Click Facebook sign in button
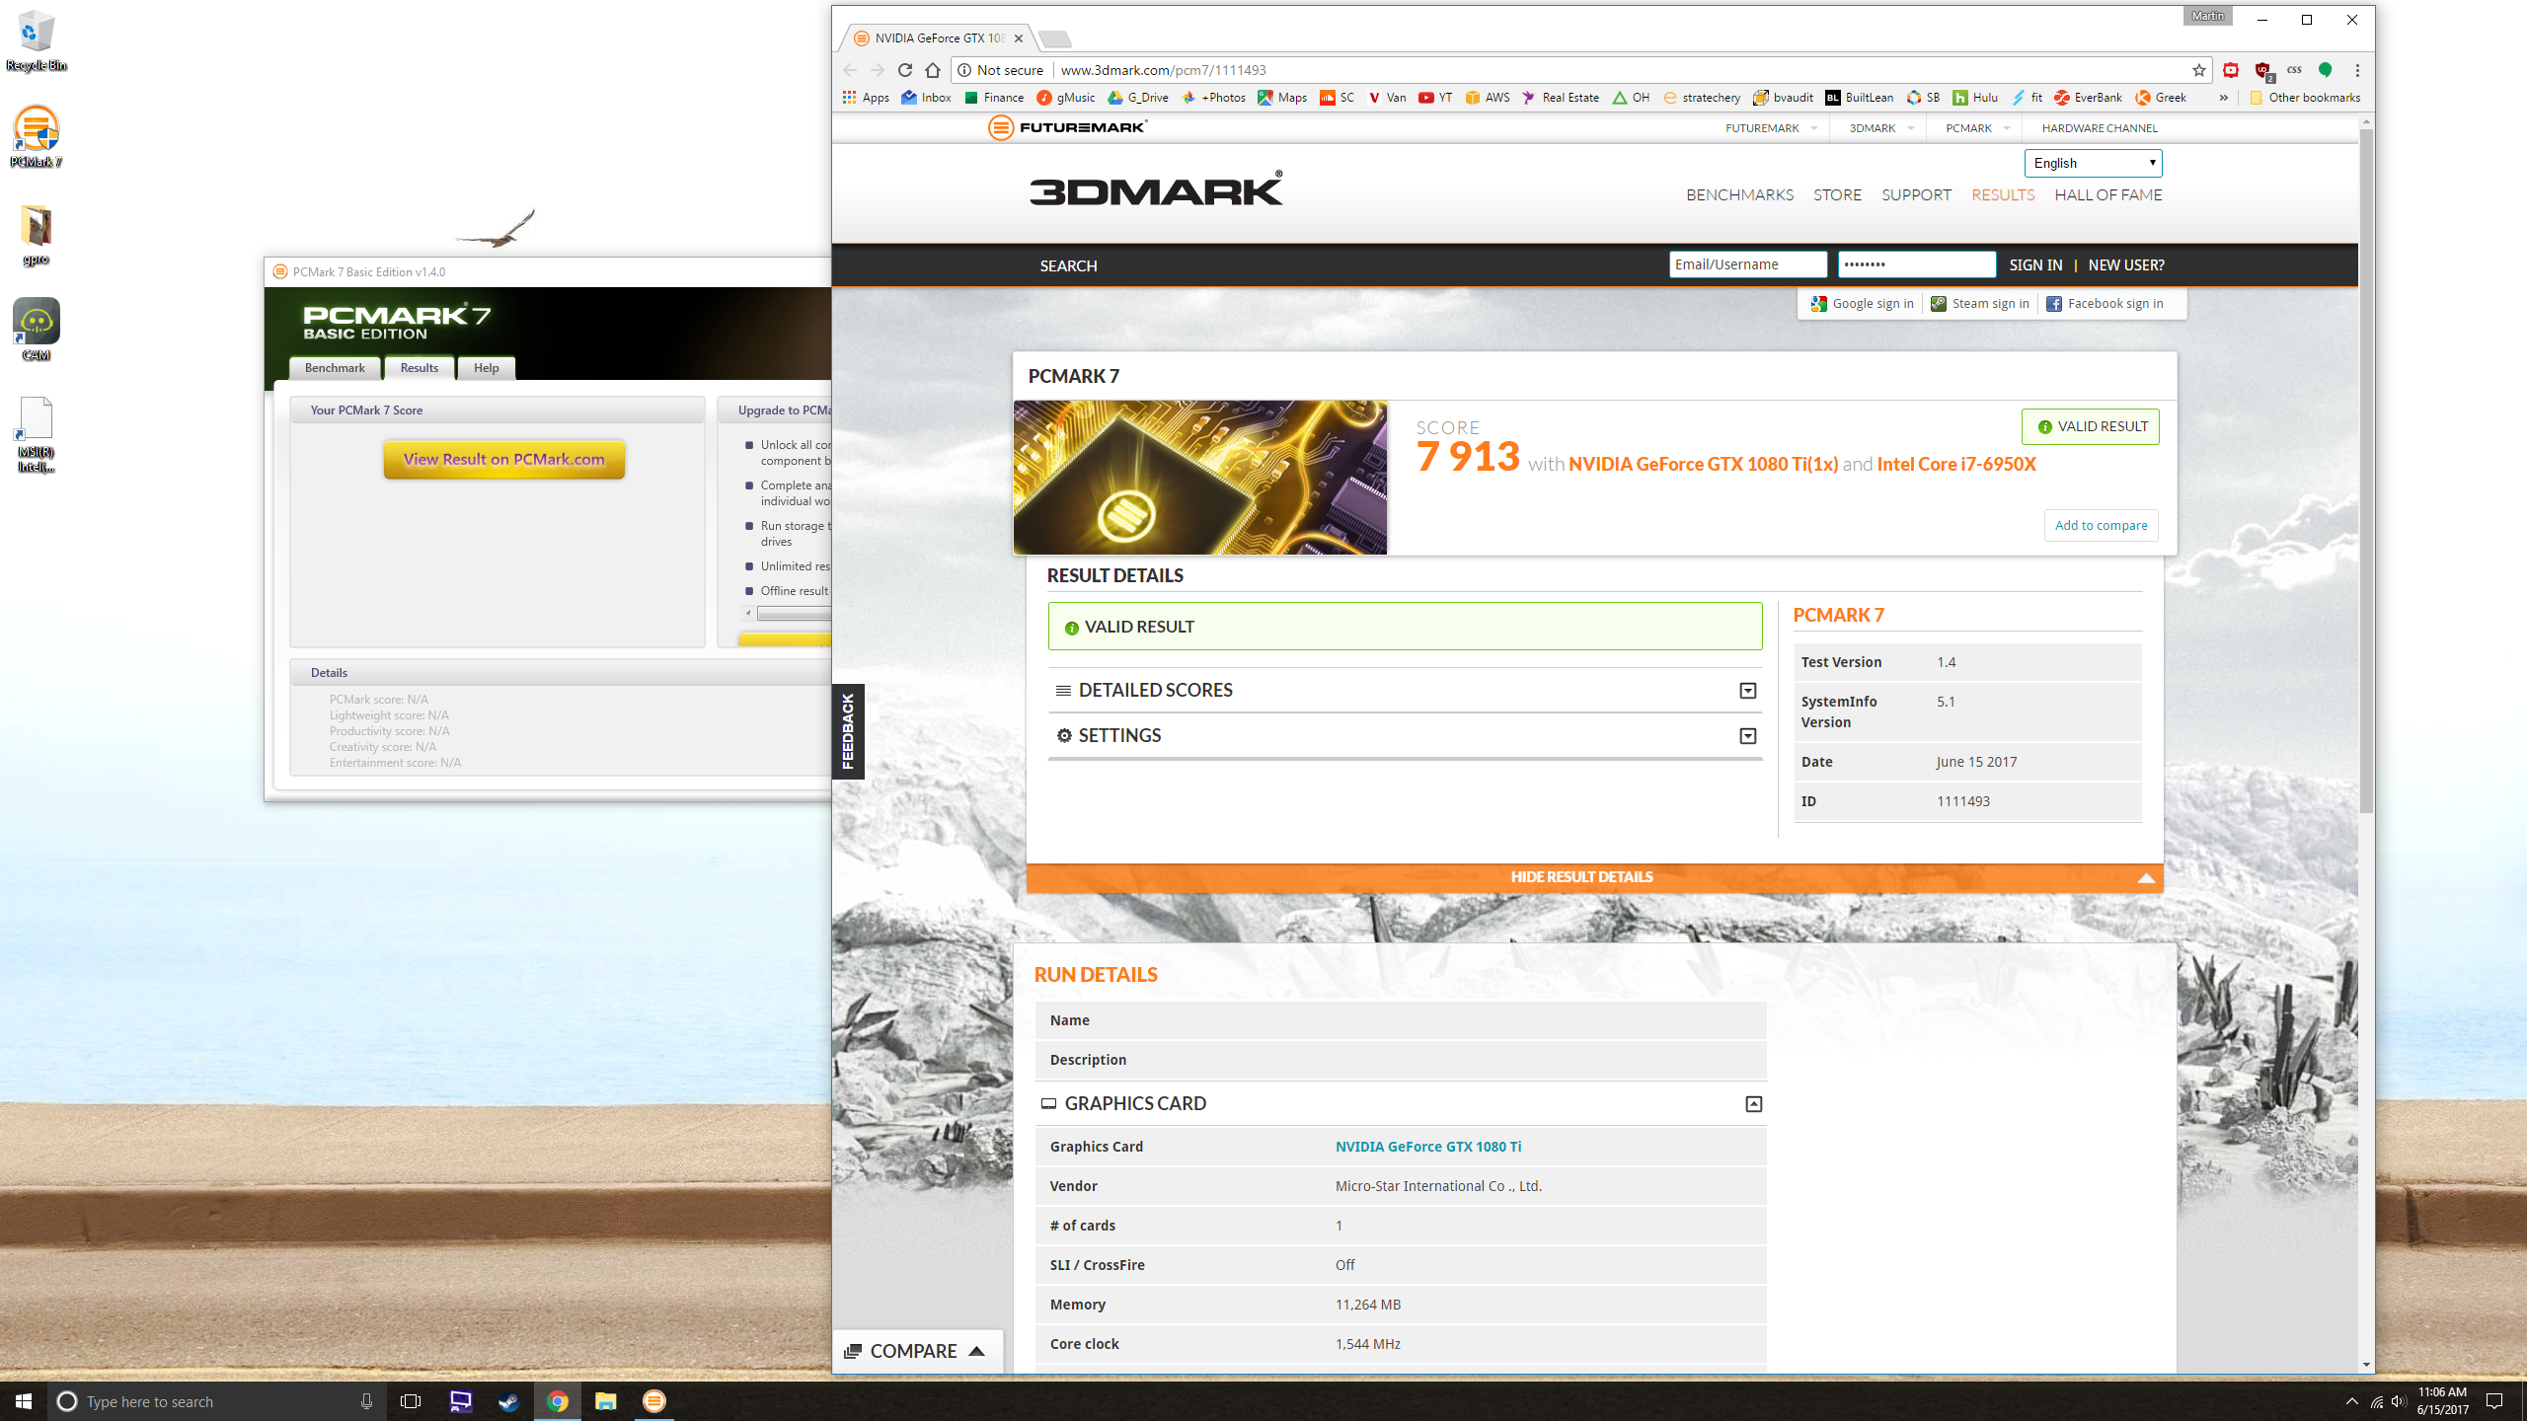 point(2105,304)
